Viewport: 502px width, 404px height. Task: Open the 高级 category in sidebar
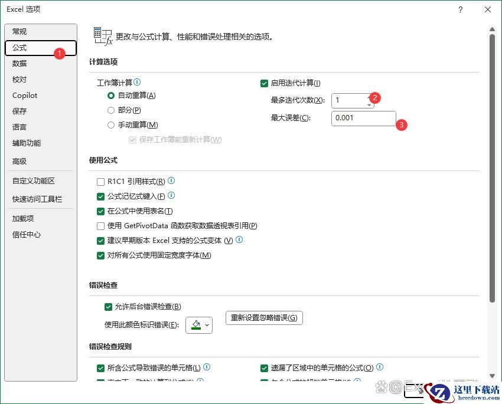pyautogui.click(x=19, y=161)
